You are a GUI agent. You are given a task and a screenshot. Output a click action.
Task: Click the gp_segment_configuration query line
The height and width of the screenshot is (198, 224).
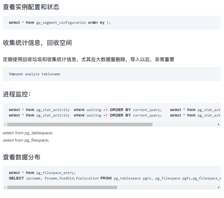tap(59, 23)
